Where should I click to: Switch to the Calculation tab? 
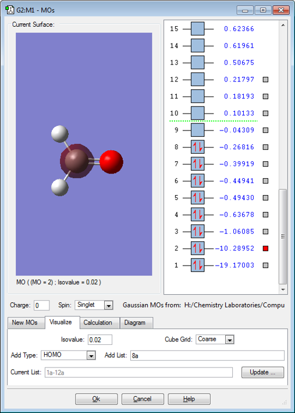[x=98, y=323]
